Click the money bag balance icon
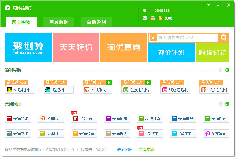This screenshot has height=159, width=238. pos(160,18)
